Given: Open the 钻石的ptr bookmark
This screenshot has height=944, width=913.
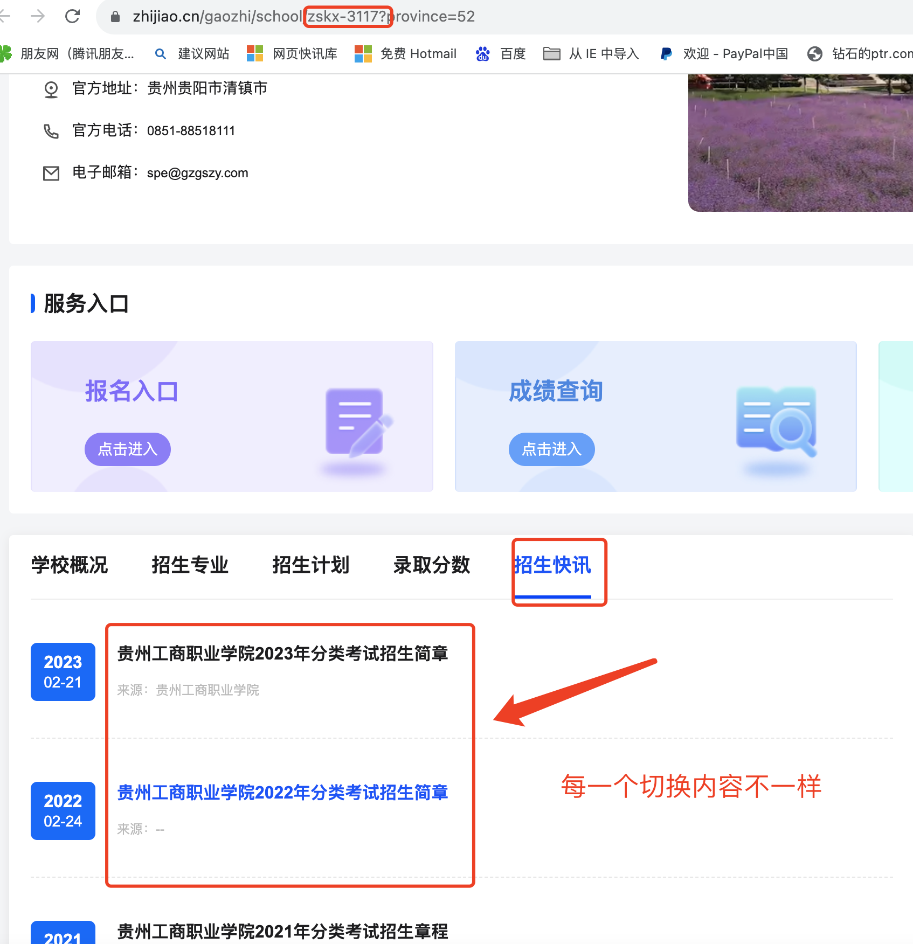Looking at the screenshot, I should coord(860,53).
